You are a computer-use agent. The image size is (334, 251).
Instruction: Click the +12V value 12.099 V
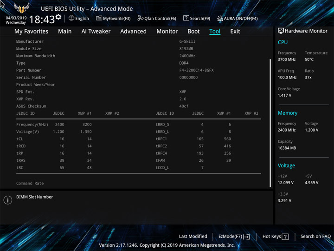coord(286,183)
